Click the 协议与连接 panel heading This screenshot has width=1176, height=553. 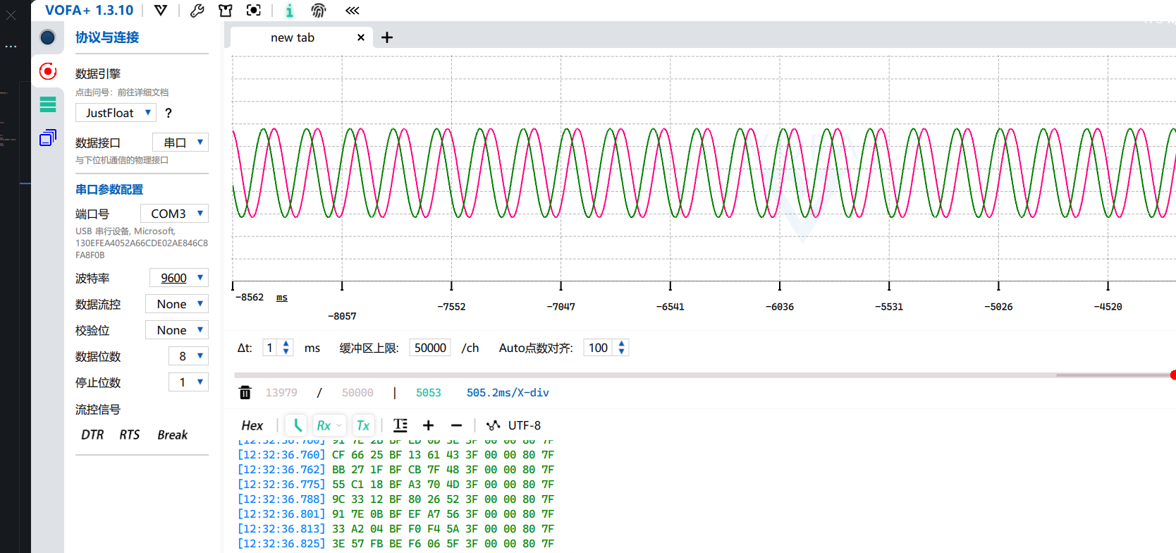tap(107, 37)
